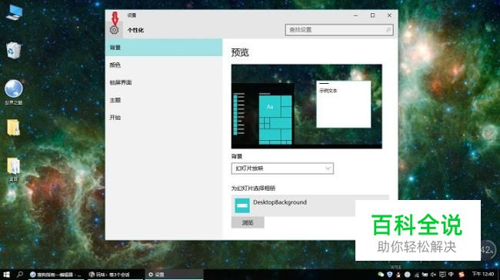
Task: Expand the 幻灯片放映 background dropdown
Action: click(282, 168)
